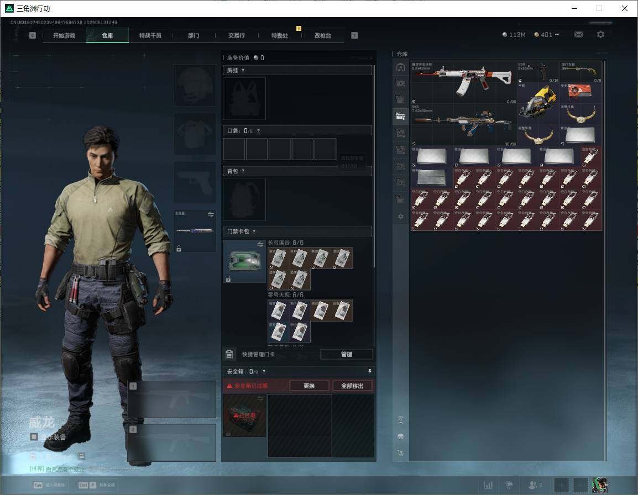Click the bottom sort icon in warehouse sidebar
This screenshot has height=495, width=638.
point(400,452)
